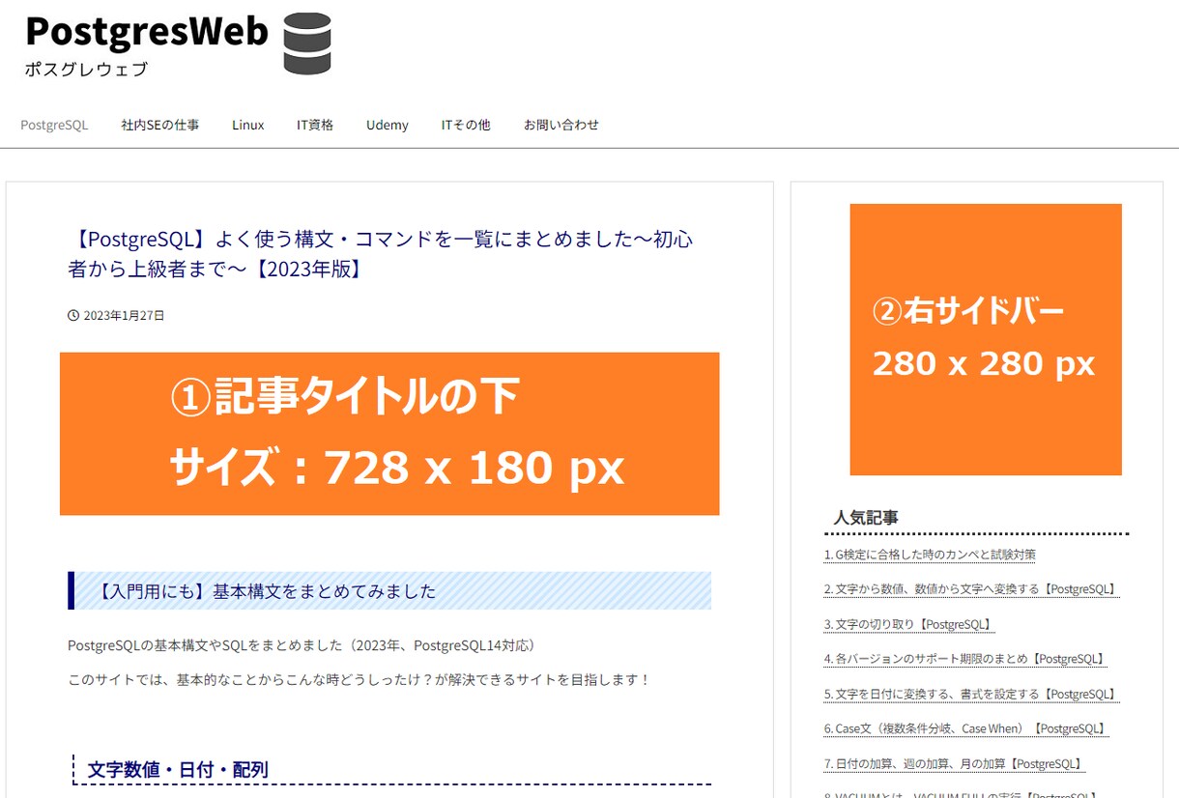Click the clock icon beside 2023年1月27日
1179x798 pixels.
pos(73,315)
